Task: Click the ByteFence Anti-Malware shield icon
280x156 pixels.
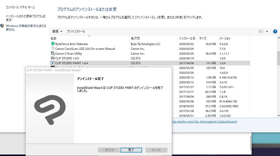Action: point(52,44)
